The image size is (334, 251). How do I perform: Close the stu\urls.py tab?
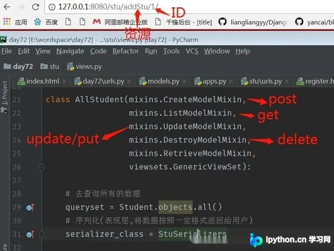(x=287, y=81)
